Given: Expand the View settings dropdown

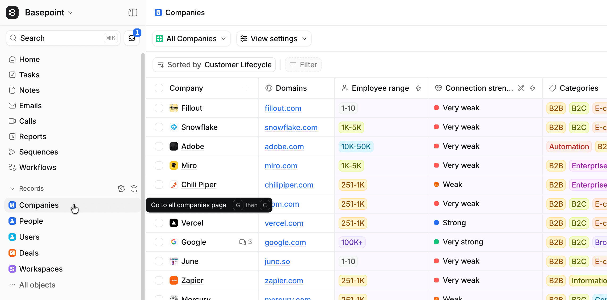Looking at the screenshot, I should (274, 39).
